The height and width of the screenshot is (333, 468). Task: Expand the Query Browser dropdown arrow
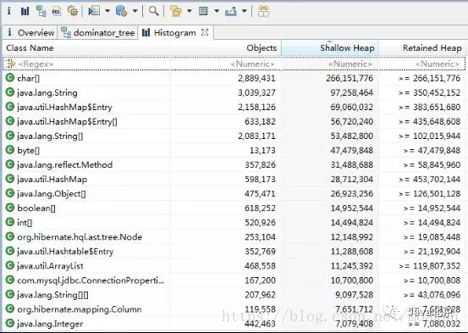click(135, 11)
